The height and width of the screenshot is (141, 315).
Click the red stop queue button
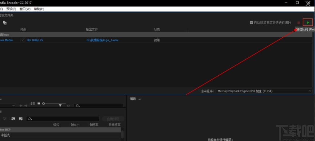click(299, 23)
